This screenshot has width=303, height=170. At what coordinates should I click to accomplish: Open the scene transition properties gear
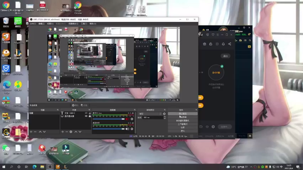pyautogui.click(x=164, y=114)
